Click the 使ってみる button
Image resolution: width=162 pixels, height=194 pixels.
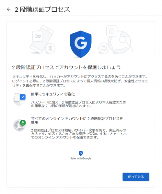pyautogui.click(x=136, y=177)
